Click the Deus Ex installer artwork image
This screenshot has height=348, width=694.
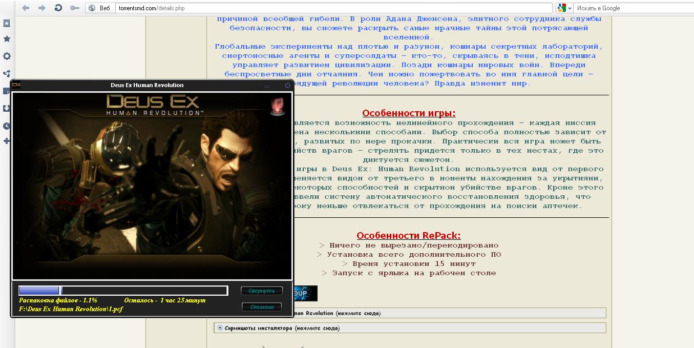click(152, 186)
